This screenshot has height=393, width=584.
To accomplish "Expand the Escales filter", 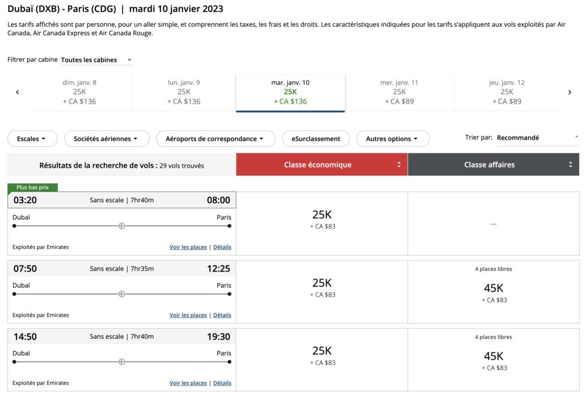I will [33, 138].
